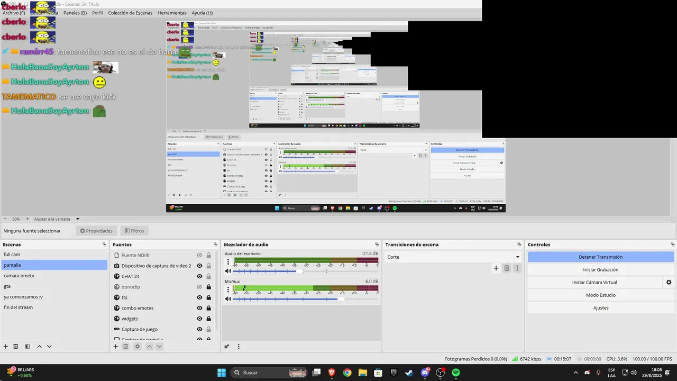Mute Mic/Aux speaker icon
This screenshot has height=381, width=677.
(x=228, y=299)
